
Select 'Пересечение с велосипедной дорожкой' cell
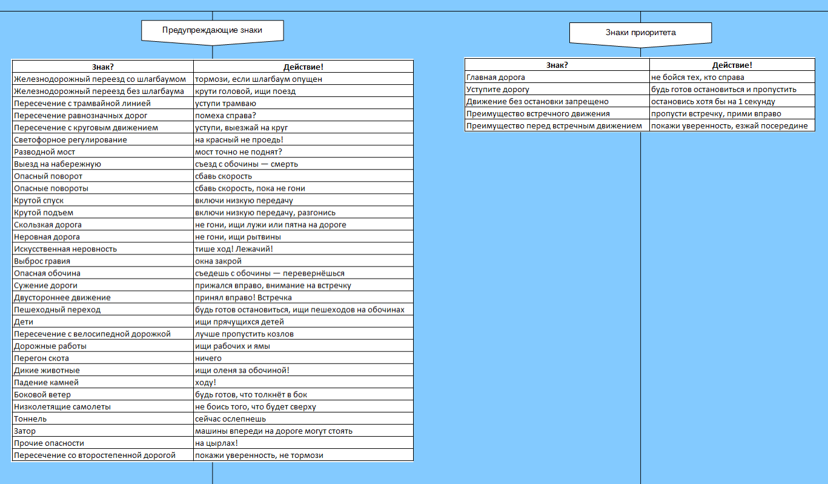[102, 334]
